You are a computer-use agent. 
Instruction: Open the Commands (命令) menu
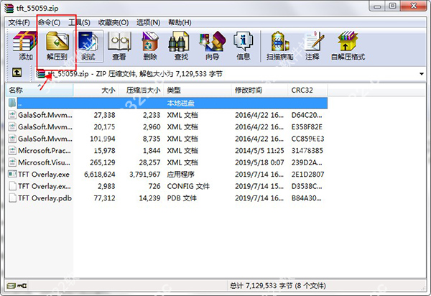[x=49, y=22]
